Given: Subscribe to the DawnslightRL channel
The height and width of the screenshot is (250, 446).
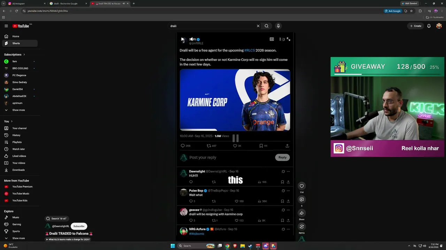Looking at the screenshot, I should 79,226.
